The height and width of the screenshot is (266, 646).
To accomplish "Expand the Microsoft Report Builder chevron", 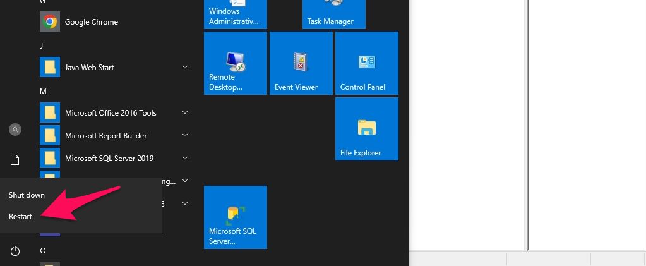I will [185, 135].
